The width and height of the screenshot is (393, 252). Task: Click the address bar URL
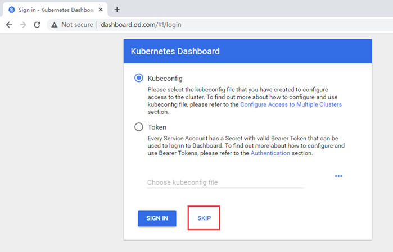[141, 25]
